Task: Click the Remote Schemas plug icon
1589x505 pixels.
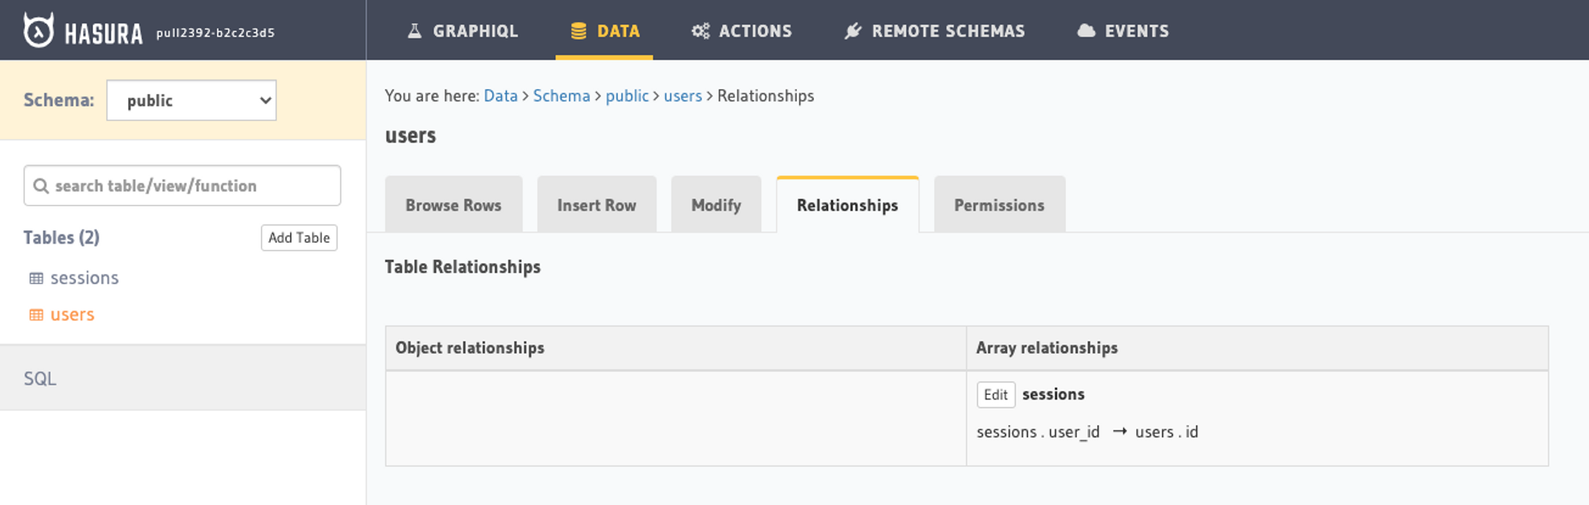Action: click(x=853, y=31)
